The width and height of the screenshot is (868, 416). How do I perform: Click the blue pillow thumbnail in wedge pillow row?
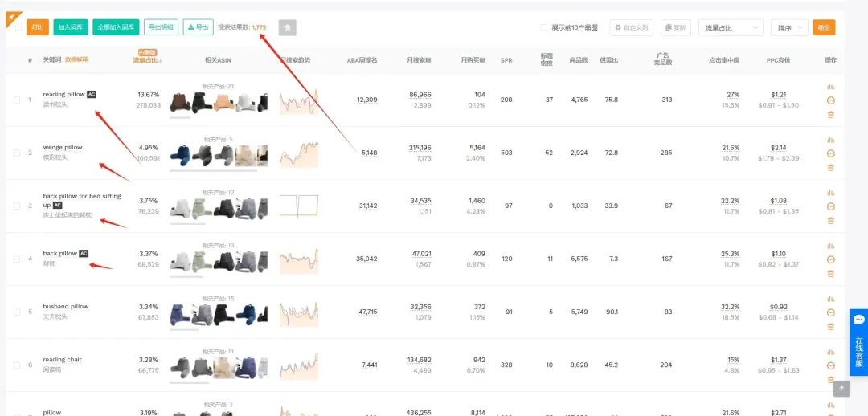tap(180, 156)
